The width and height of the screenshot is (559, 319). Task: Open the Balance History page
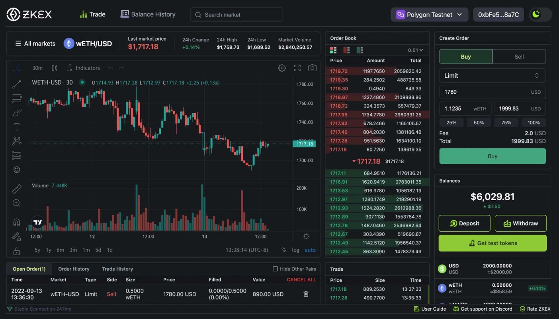pyautogui.click(x=148, y=14)
